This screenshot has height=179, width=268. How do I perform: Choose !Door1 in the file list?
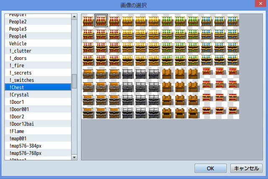pyautogui.click(x=38, y=102)
